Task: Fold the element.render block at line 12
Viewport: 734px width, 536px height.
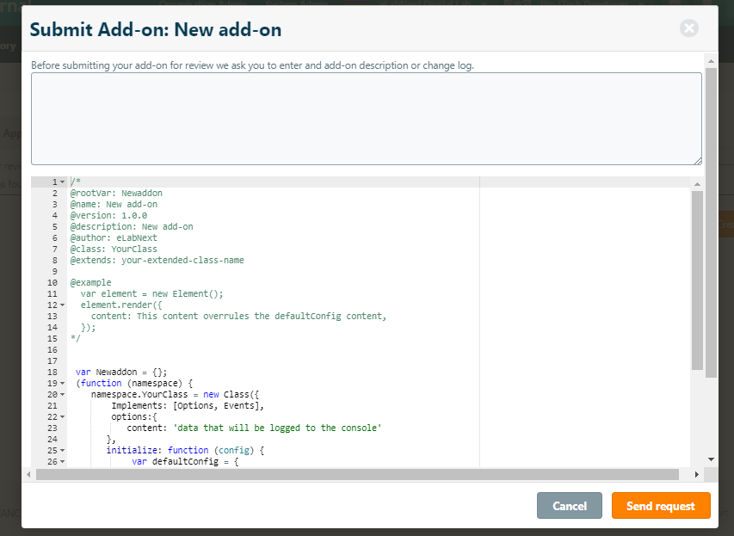Action: (x=62, y=305)
